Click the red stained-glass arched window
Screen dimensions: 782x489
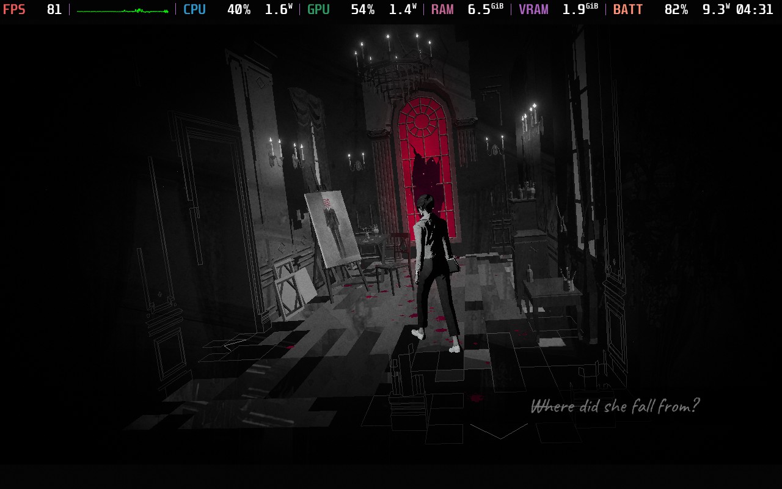(x=428, y=165)
